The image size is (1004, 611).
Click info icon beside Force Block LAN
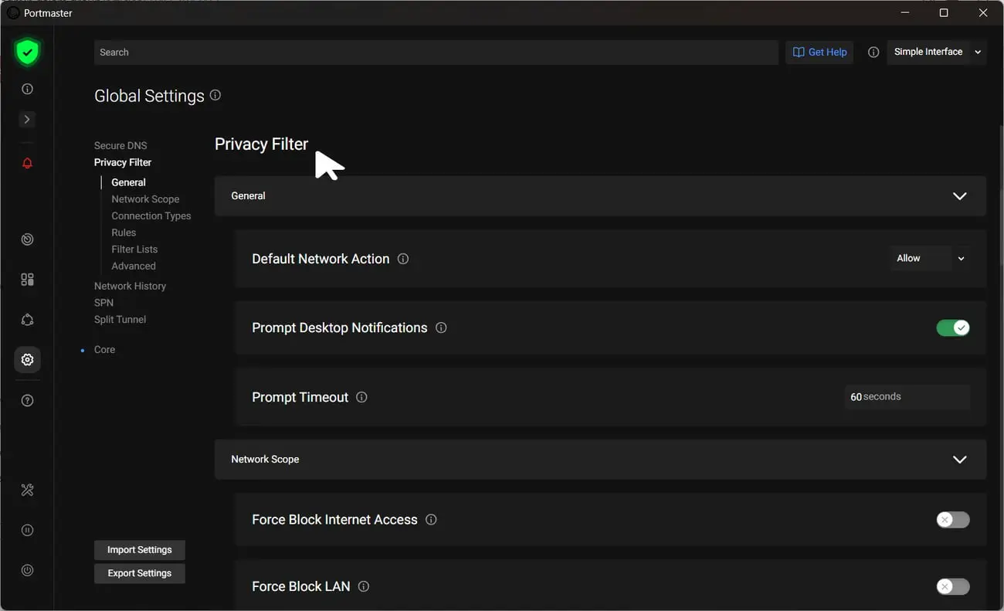364,586
